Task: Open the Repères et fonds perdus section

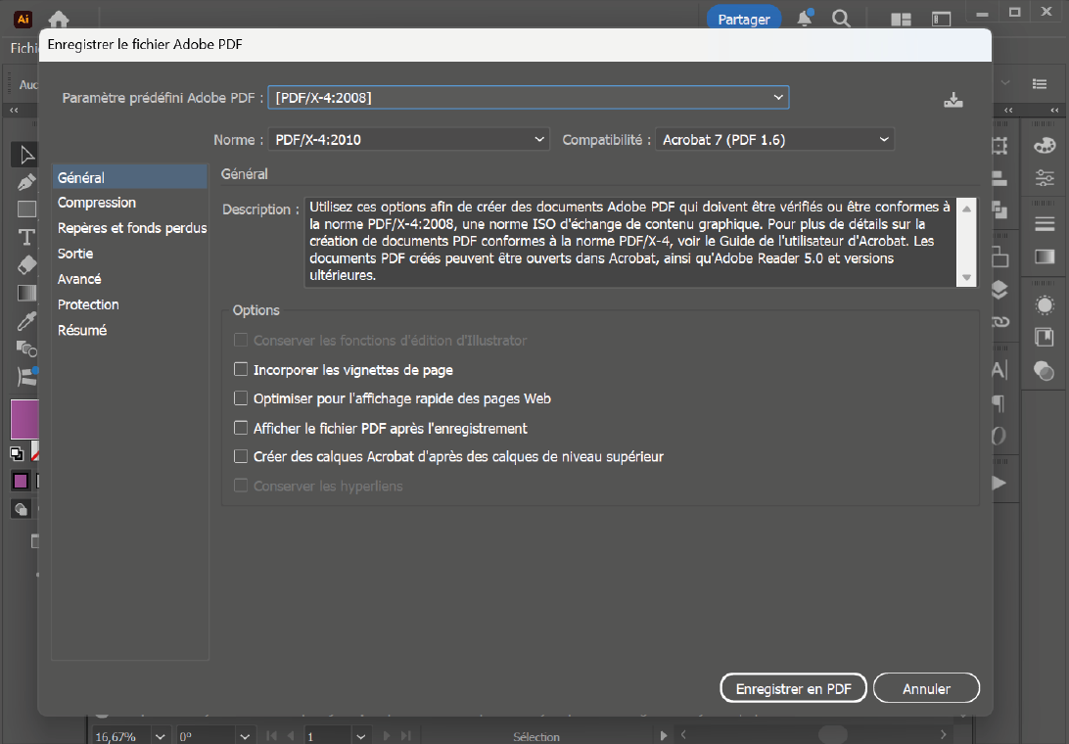Action: click(131, 228)
